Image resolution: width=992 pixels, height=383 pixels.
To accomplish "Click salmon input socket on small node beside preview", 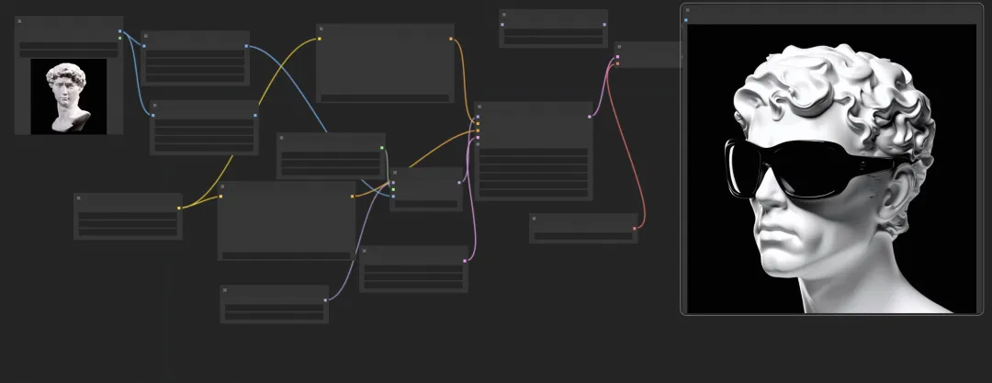I will 618,63.
